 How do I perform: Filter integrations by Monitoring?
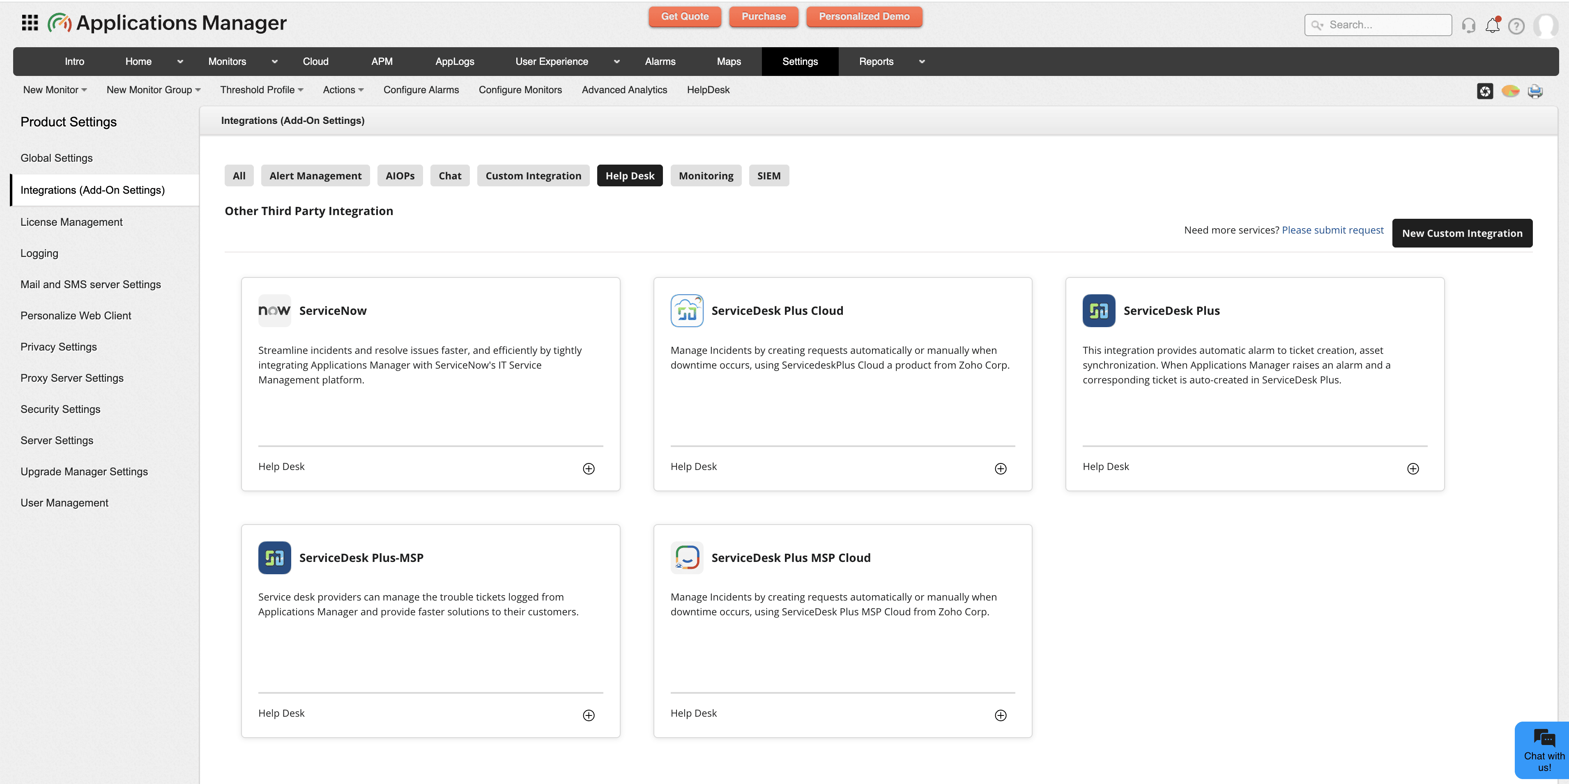tap(706, 176)
